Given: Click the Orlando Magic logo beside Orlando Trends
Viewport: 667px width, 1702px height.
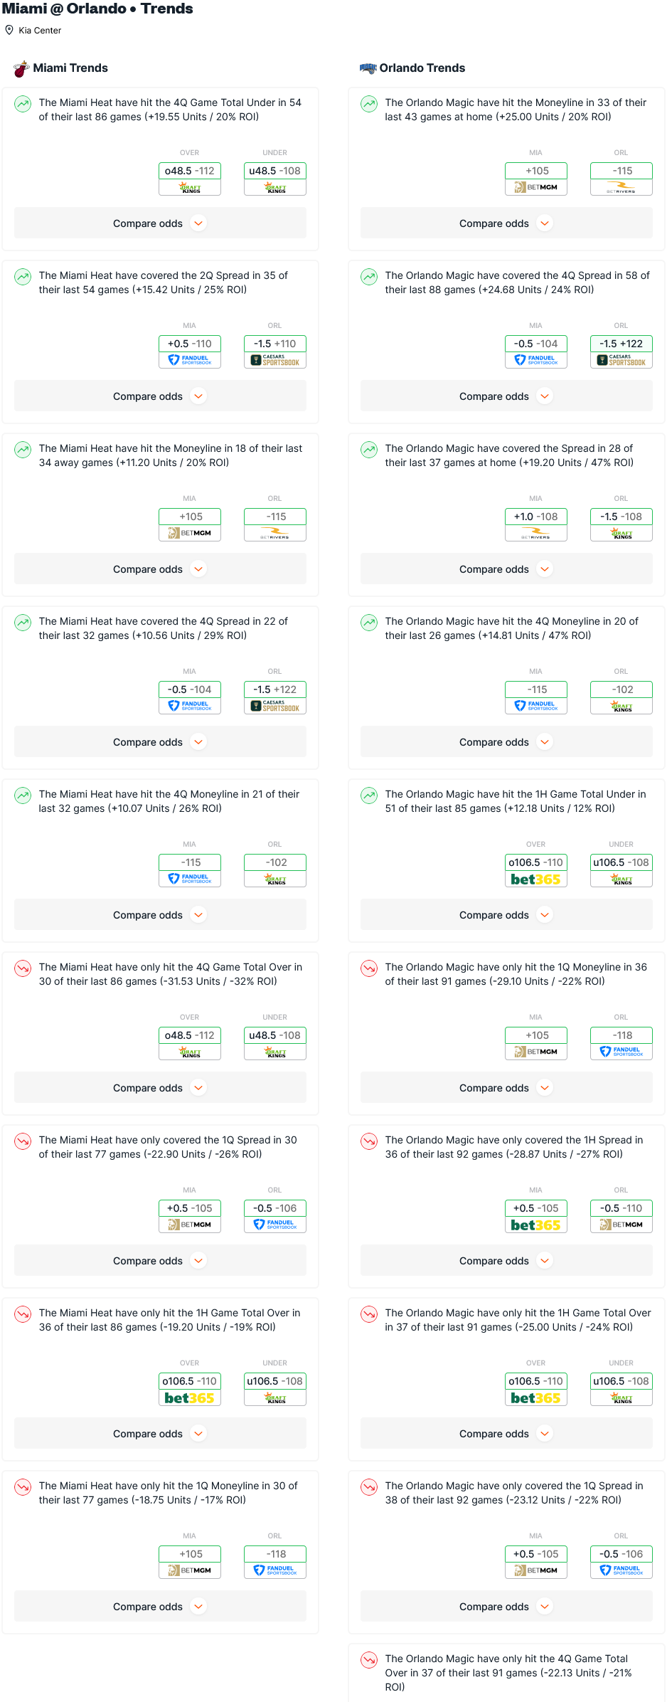Looking at the screenshot, I should point(368,68).
